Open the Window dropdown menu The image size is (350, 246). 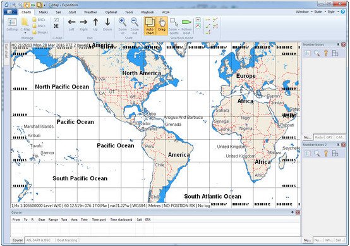304,11
